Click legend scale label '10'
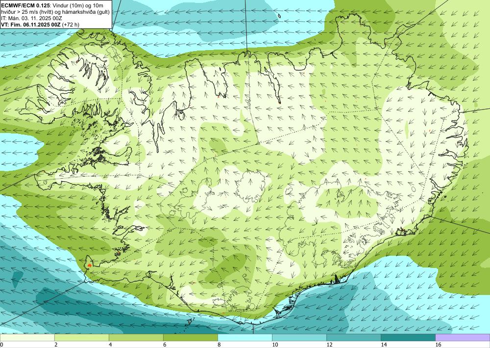 [275, 345]
